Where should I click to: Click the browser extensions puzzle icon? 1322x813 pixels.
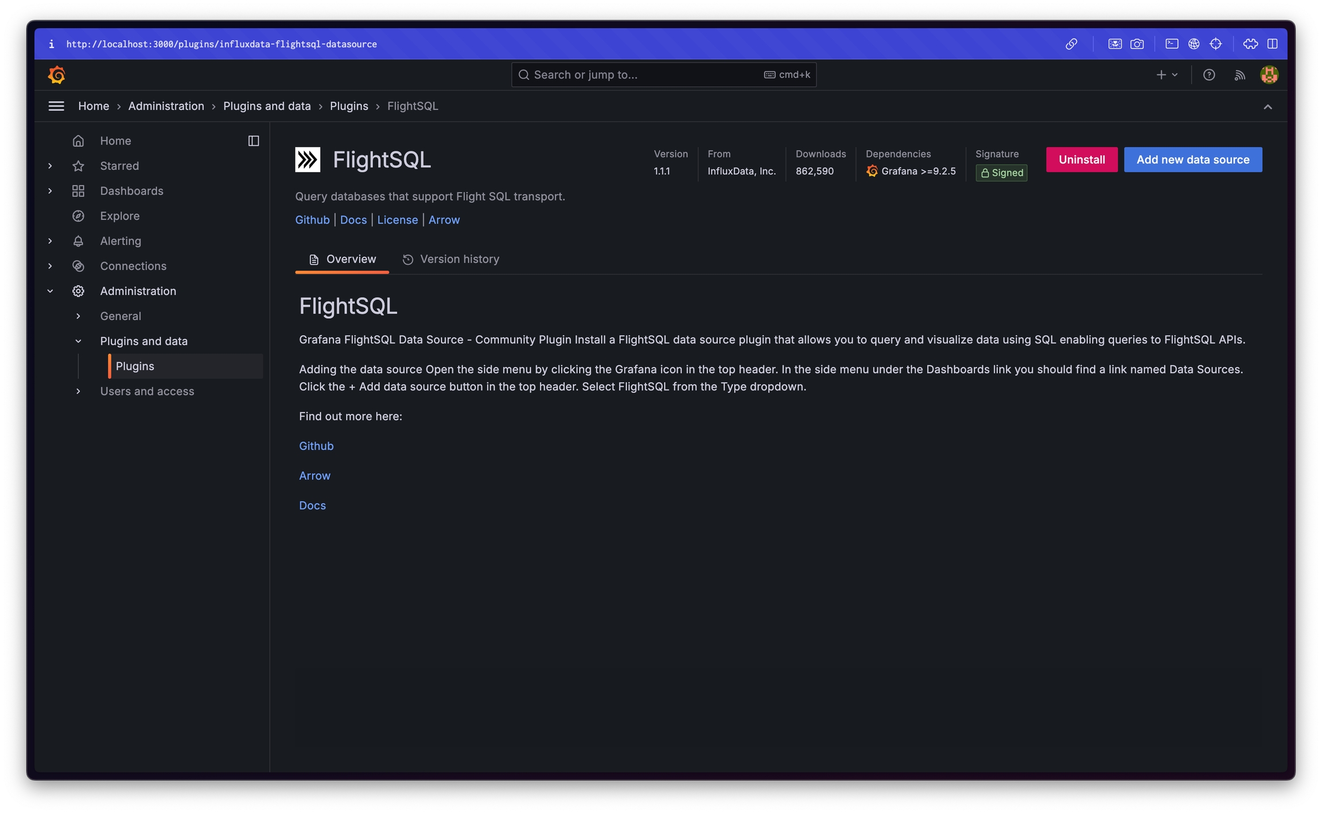click(1250, 44)
